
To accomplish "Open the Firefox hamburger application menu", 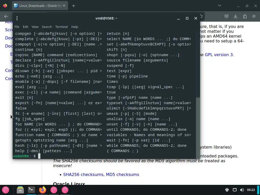I will 254,16.
